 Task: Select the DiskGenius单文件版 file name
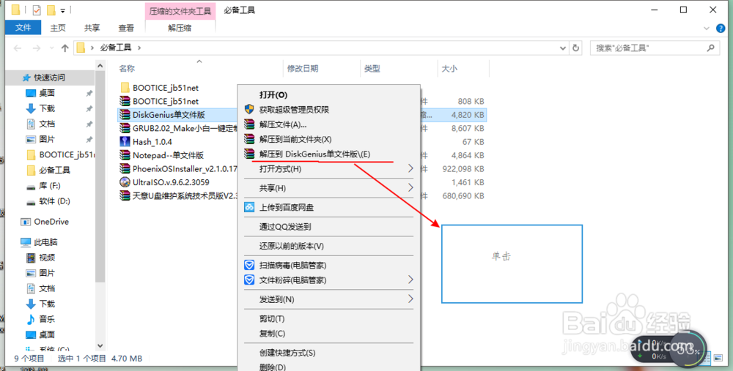coord(169,115)
